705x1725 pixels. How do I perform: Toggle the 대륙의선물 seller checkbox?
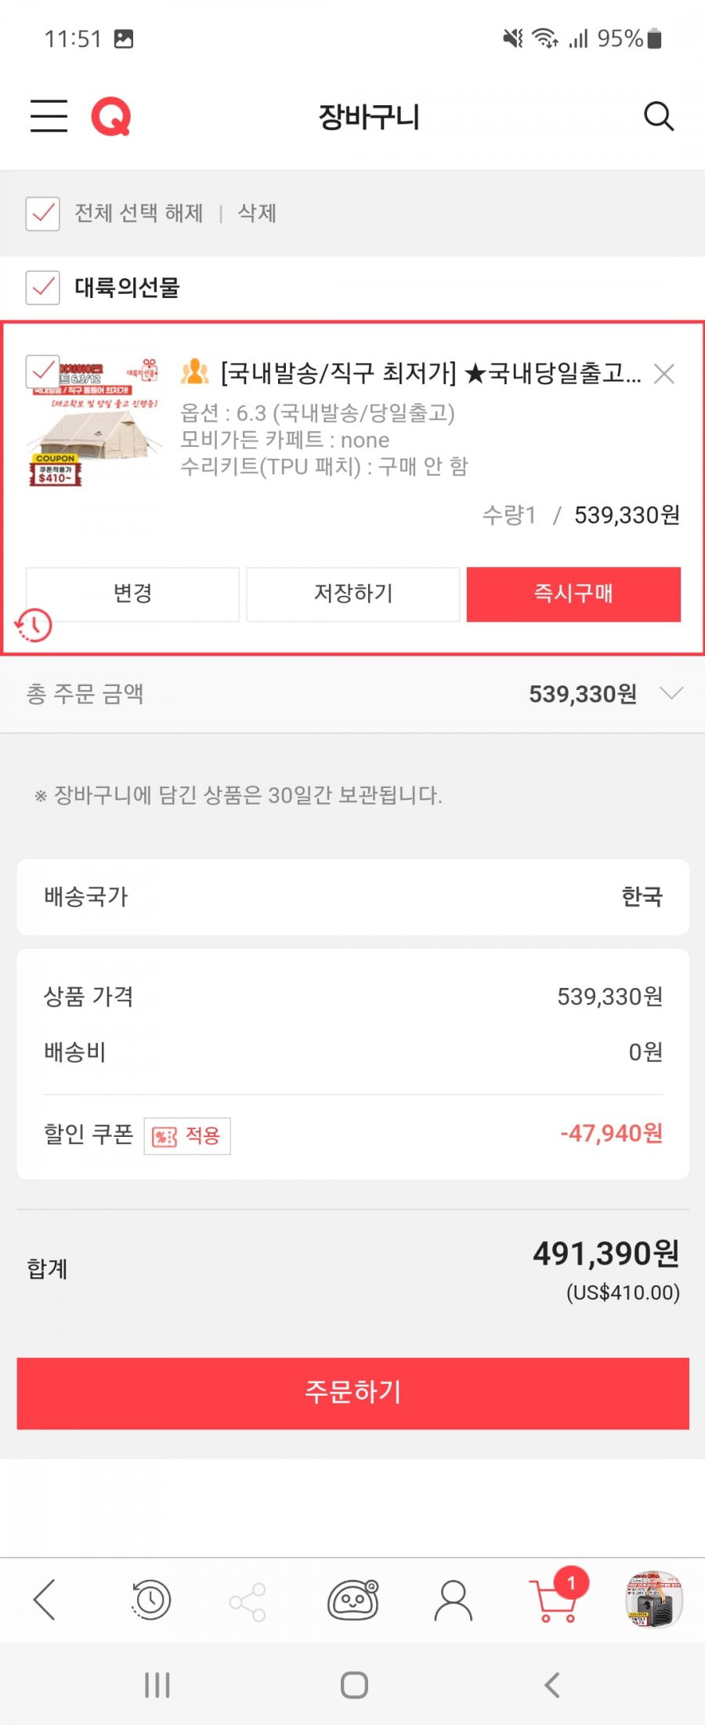pyautogui.click(x=42, y=288)
